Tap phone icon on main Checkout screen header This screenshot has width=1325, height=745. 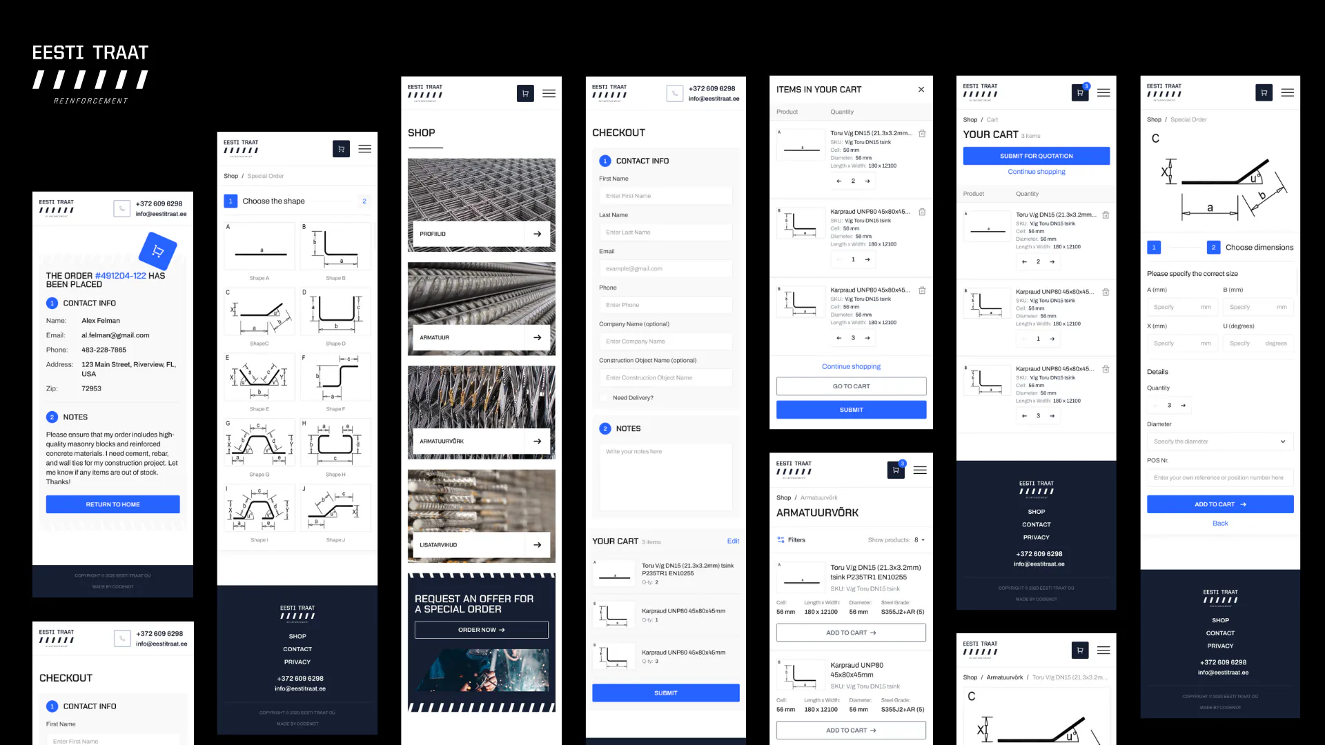tap(674, 93)
